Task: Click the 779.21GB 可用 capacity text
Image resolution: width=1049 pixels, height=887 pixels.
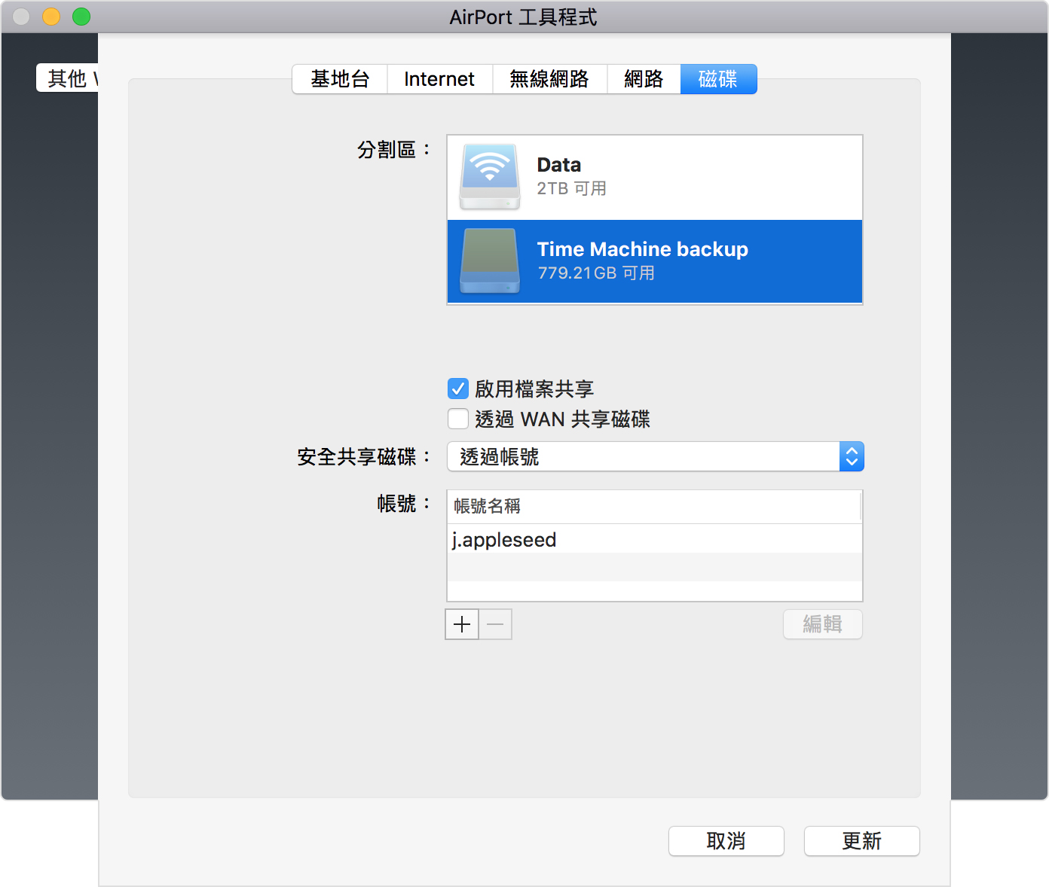Action: pyautogui.click(x=596, y=273)
